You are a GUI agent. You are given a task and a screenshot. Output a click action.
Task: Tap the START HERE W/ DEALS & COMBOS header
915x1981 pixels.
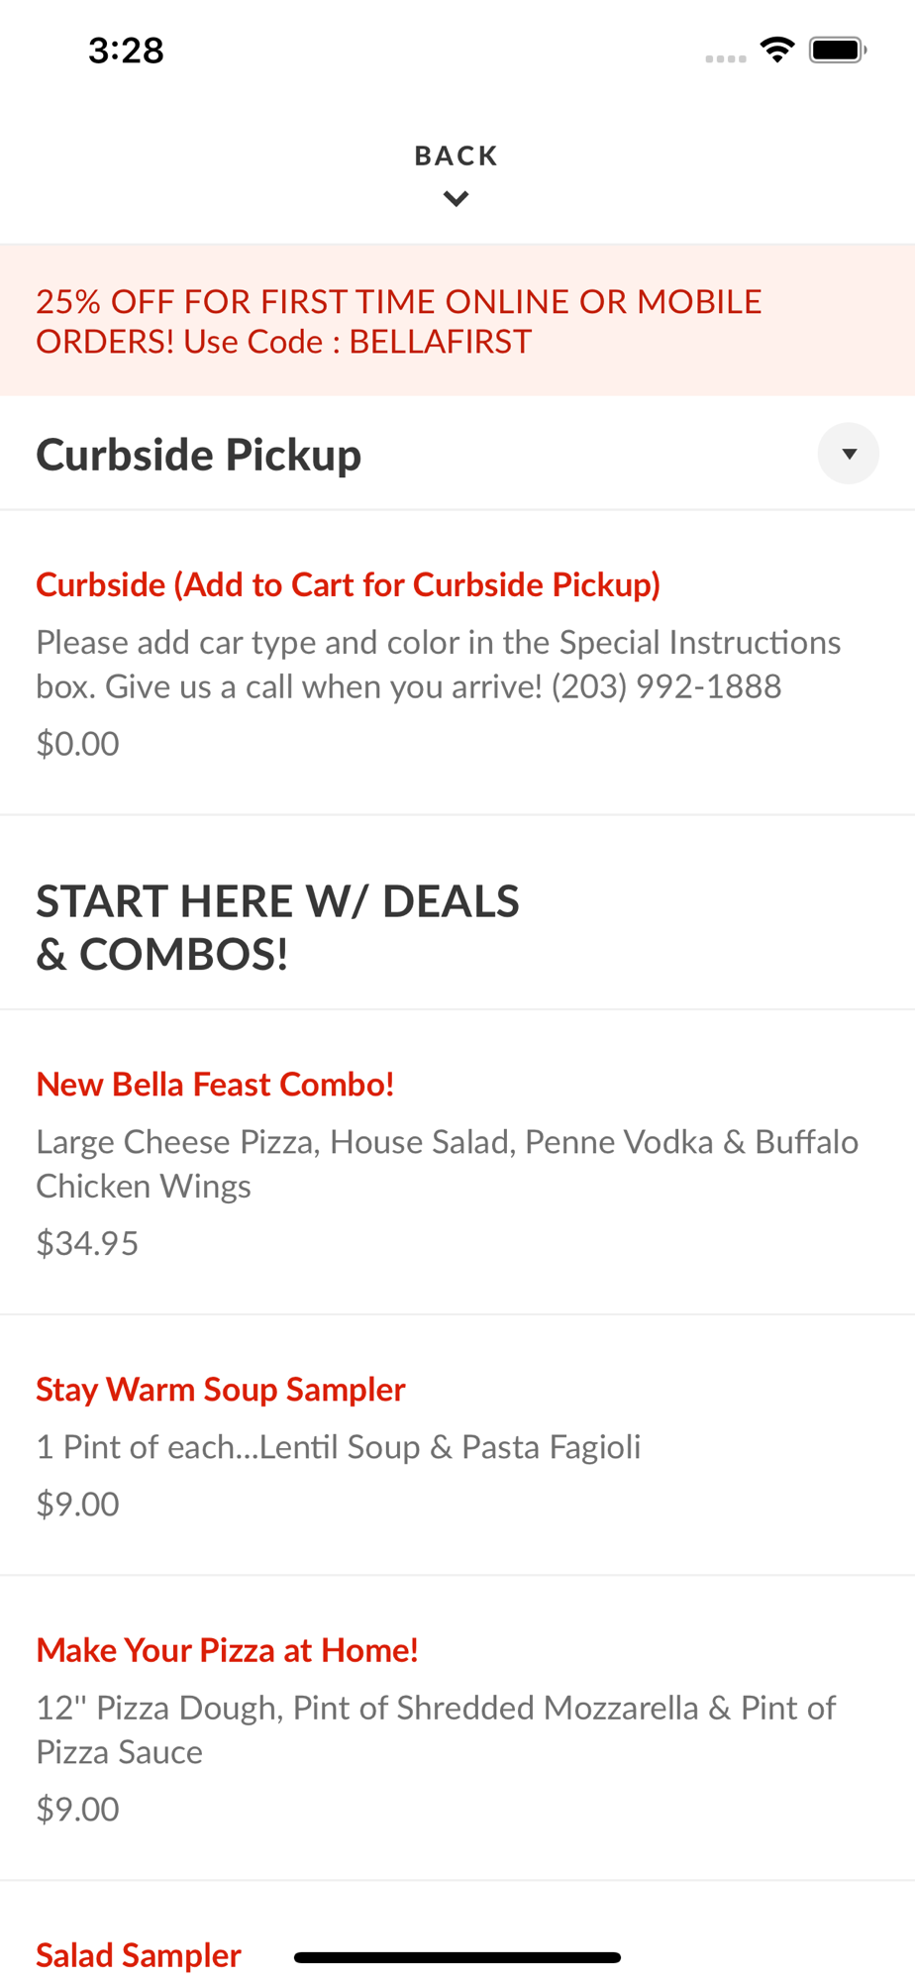(277, 927)
